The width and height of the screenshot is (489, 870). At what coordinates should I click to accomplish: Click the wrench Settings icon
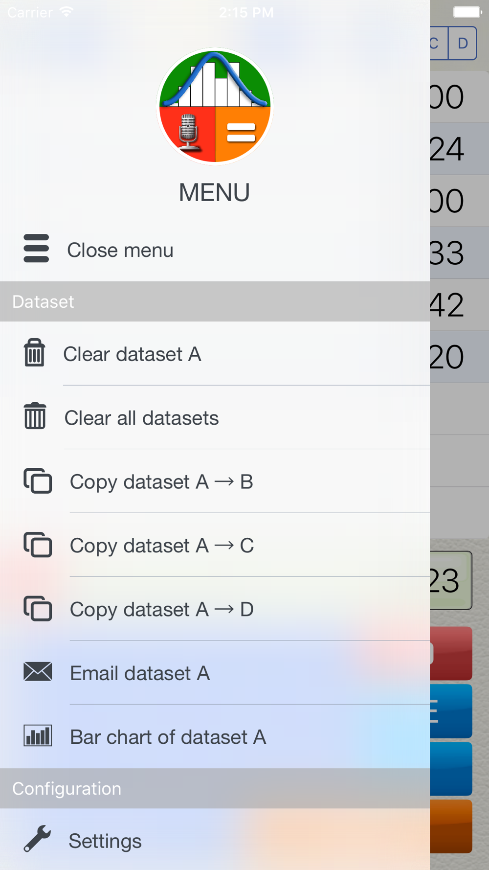click(37, 839)
